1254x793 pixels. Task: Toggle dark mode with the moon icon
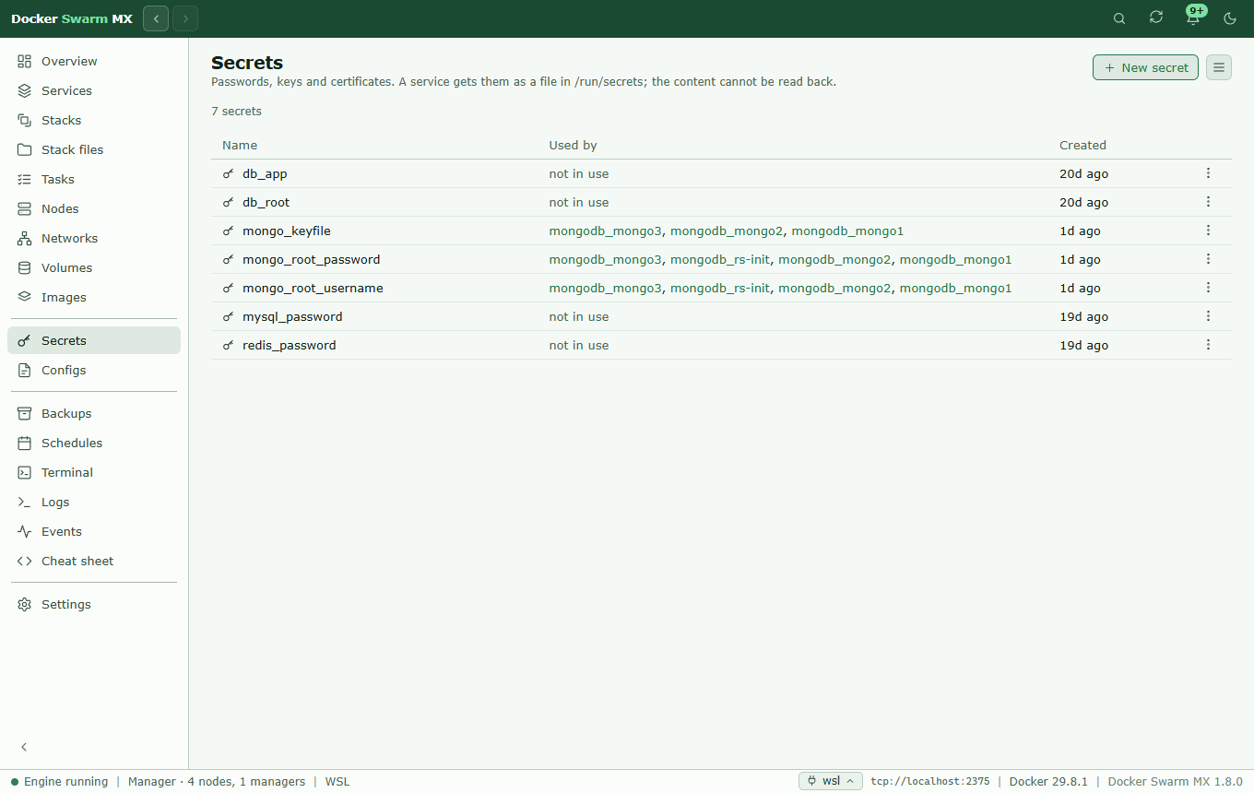(1230, 18)
